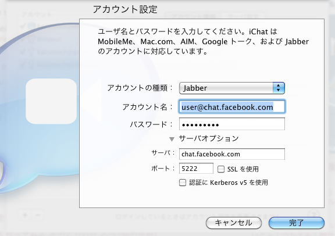Image resolution: width=335 pixels, height=236 pixels.
Task: Toggle the Kerberos v5 authentication checkbox
Action: (x=183, y=183)
